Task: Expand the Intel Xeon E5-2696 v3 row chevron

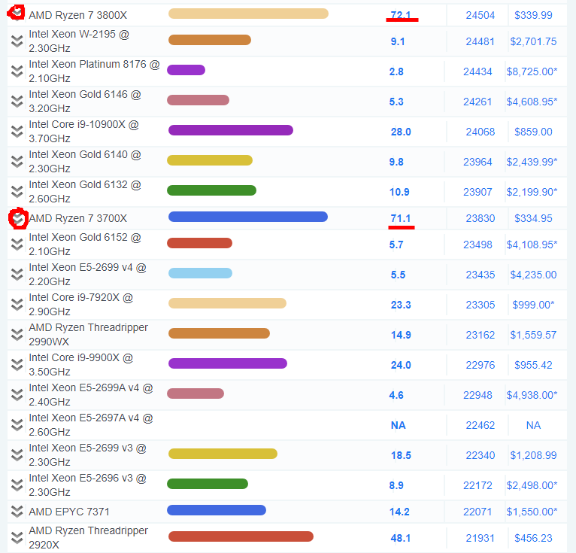Action: tap(17, 485)
